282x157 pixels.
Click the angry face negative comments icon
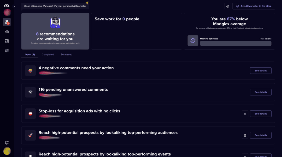(30, 71)
